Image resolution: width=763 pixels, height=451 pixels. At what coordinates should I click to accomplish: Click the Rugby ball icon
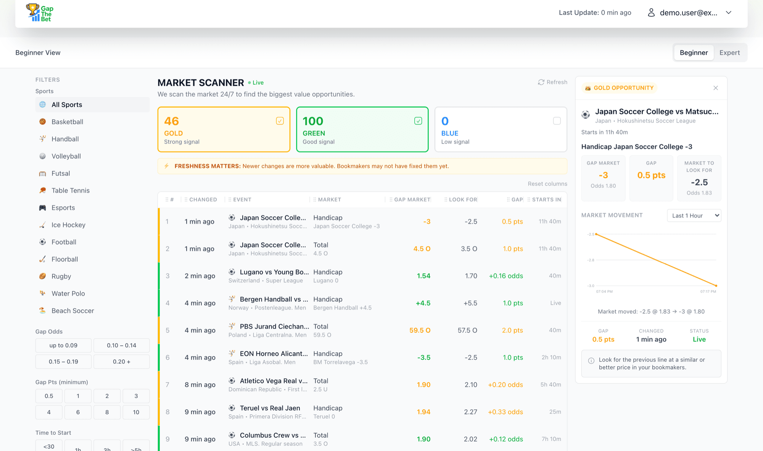click(43, 276)
